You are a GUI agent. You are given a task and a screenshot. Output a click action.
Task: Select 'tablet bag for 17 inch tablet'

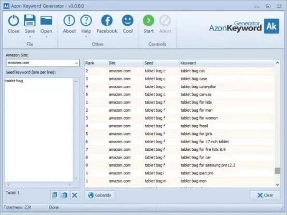205,142
